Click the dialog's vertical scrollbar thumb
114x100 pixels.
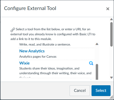click(111, 34)
